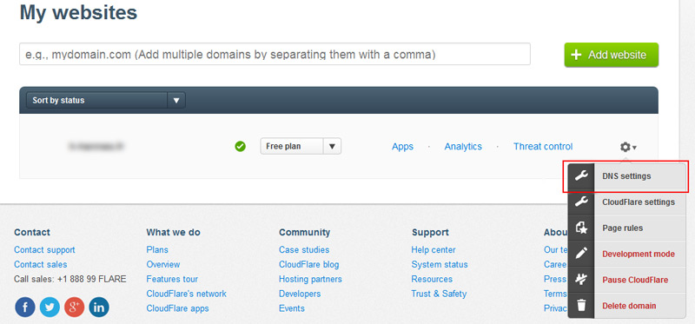Choose CloudFlare settings from the menu
This screenshot has width=695, height=324.
coord(626,202)
